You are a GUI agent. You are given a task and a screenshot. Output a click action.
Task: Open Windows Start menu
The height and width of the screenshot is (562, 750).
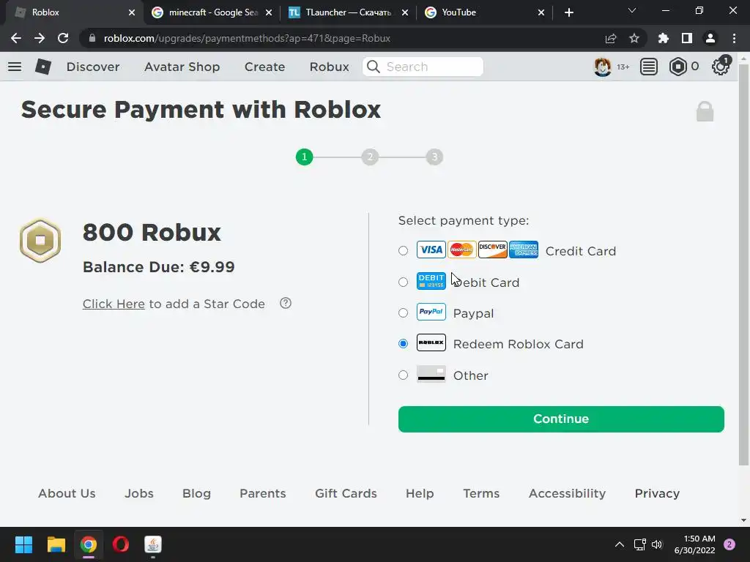[x=23, y=544]
